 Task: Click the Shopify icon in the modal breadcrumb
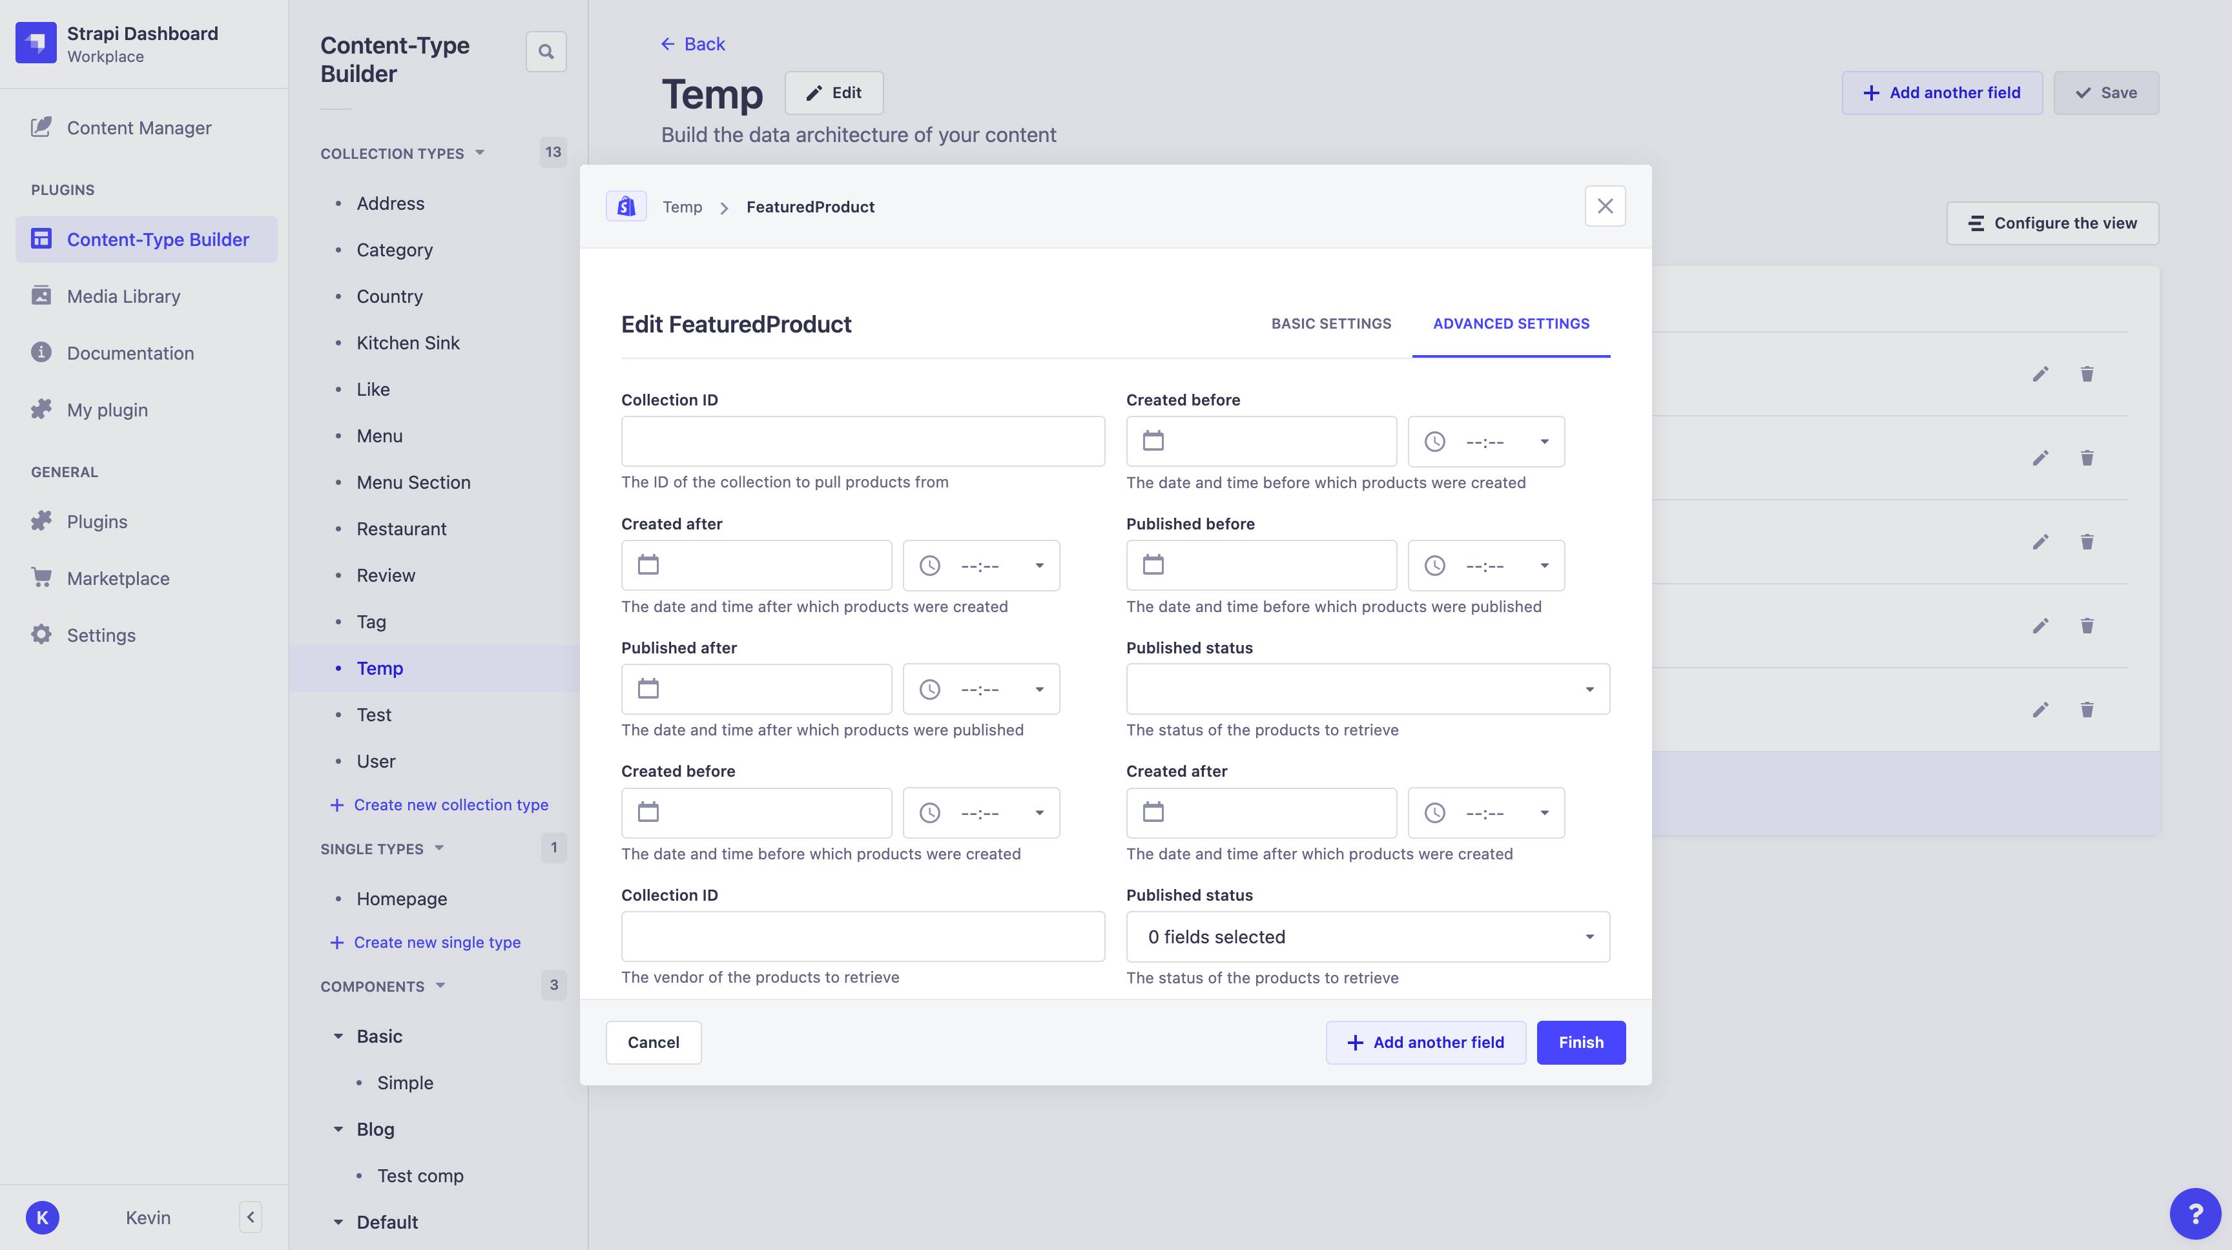click(626, 206)
